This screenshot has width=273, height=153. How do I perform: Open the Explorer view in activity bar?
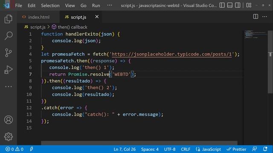point(9,19)
